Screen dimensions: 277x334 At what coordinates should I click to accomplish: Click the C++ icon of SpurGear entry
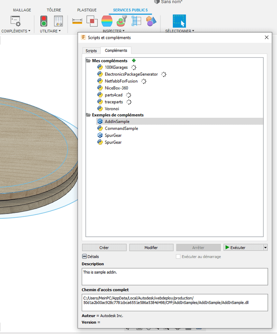pyautogui.click(x=100, y=135)
